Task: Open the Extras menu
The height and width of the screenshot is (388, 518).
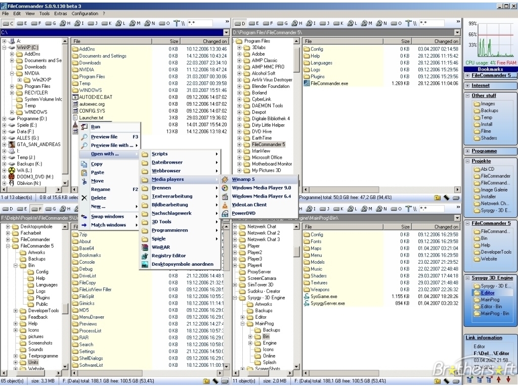Action: [x=61, y=14]
